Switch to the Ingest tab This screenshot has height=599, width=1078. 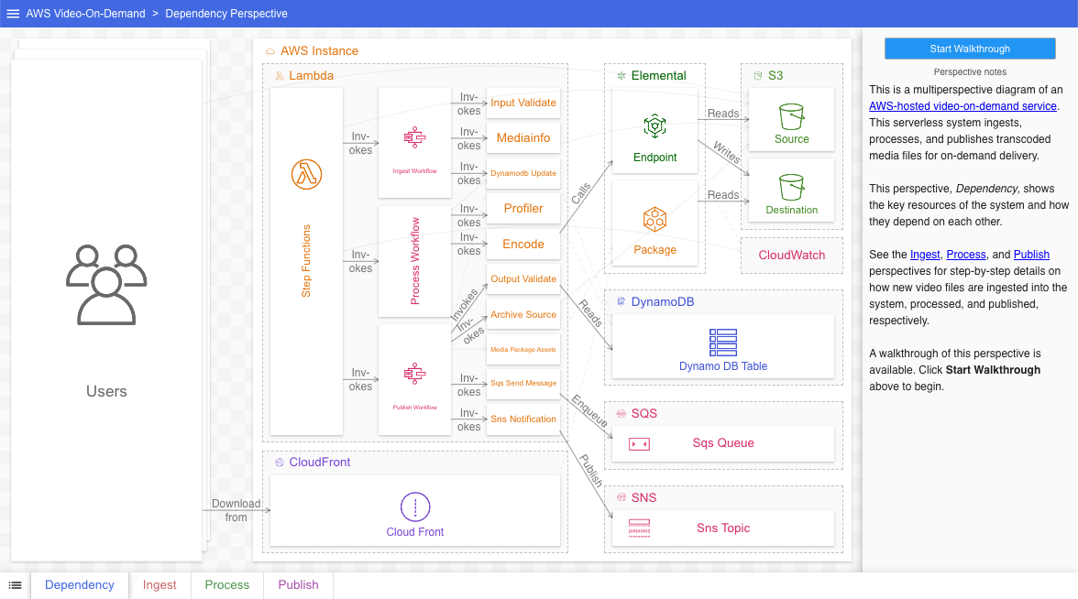coord(159,584)
